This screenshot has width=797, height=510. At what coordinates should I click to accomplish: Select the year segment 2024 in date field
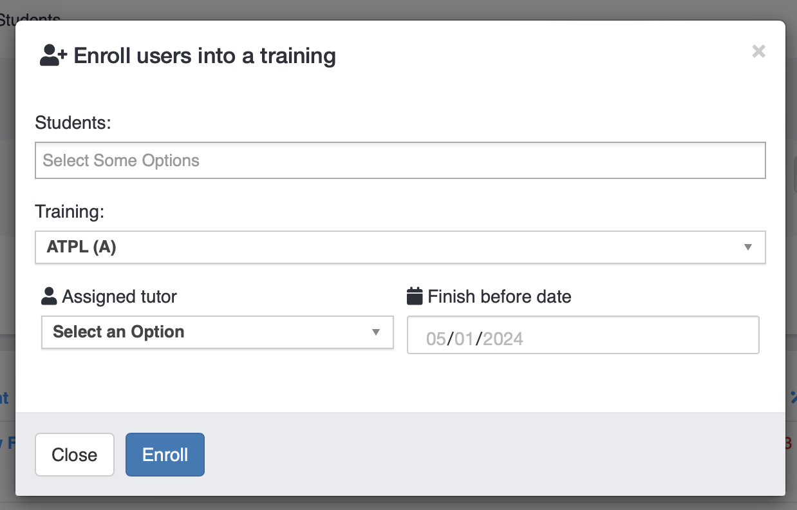click(x=503, y=339)
